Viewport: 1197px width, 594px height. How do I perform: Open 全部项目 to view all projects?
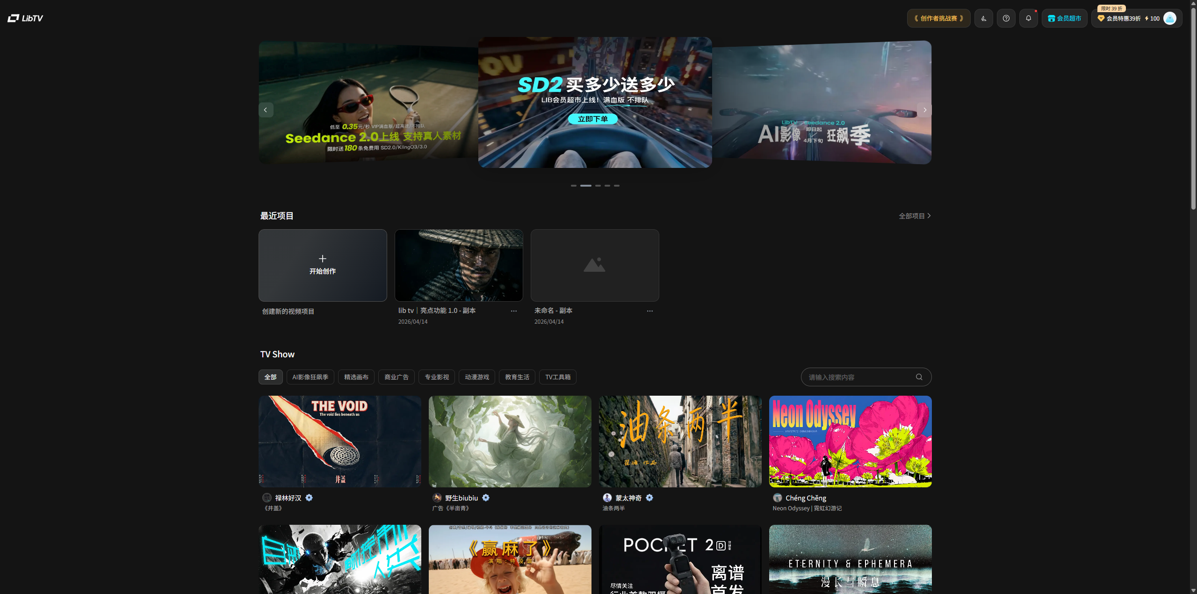[x=915, y=216]
